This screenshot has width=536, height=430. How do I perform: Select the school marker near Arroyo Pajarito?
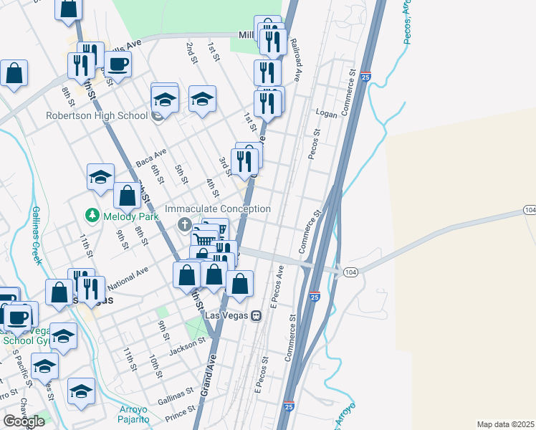click(82, 393)
